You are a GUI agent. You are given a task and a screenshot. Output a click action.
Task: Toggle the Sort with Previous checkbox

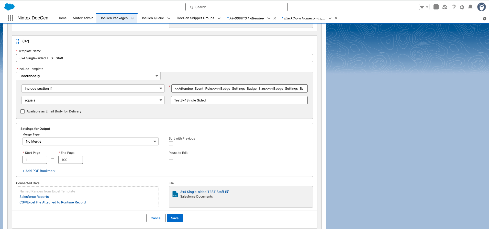click(x=171, y=143)
